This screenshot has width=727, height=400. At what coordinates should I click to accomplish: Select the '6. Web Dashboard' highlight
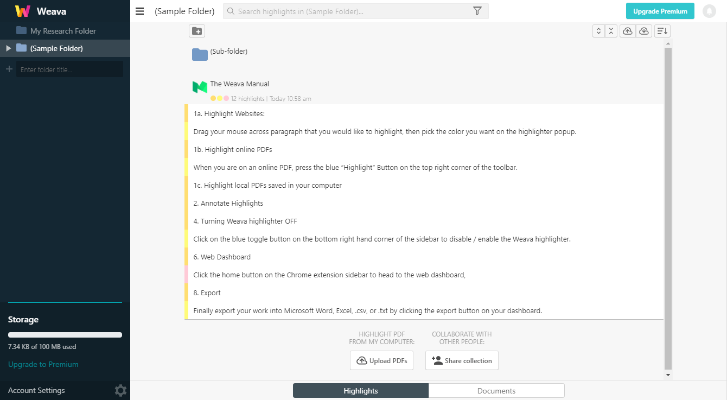point(424,257)
